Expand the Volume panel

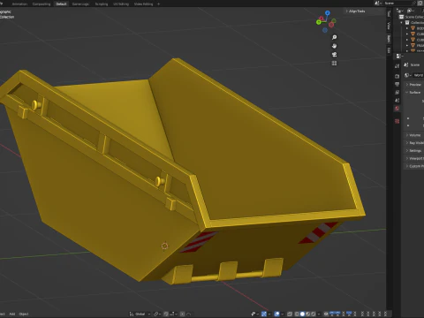coord(414,135)
